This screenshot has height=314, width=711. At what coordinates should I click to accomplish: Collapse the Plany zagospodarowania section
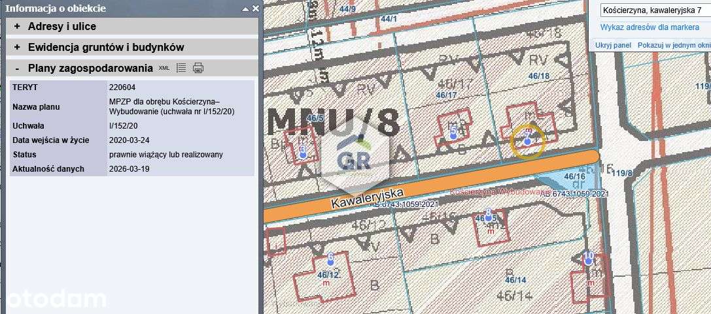[132, 69]
